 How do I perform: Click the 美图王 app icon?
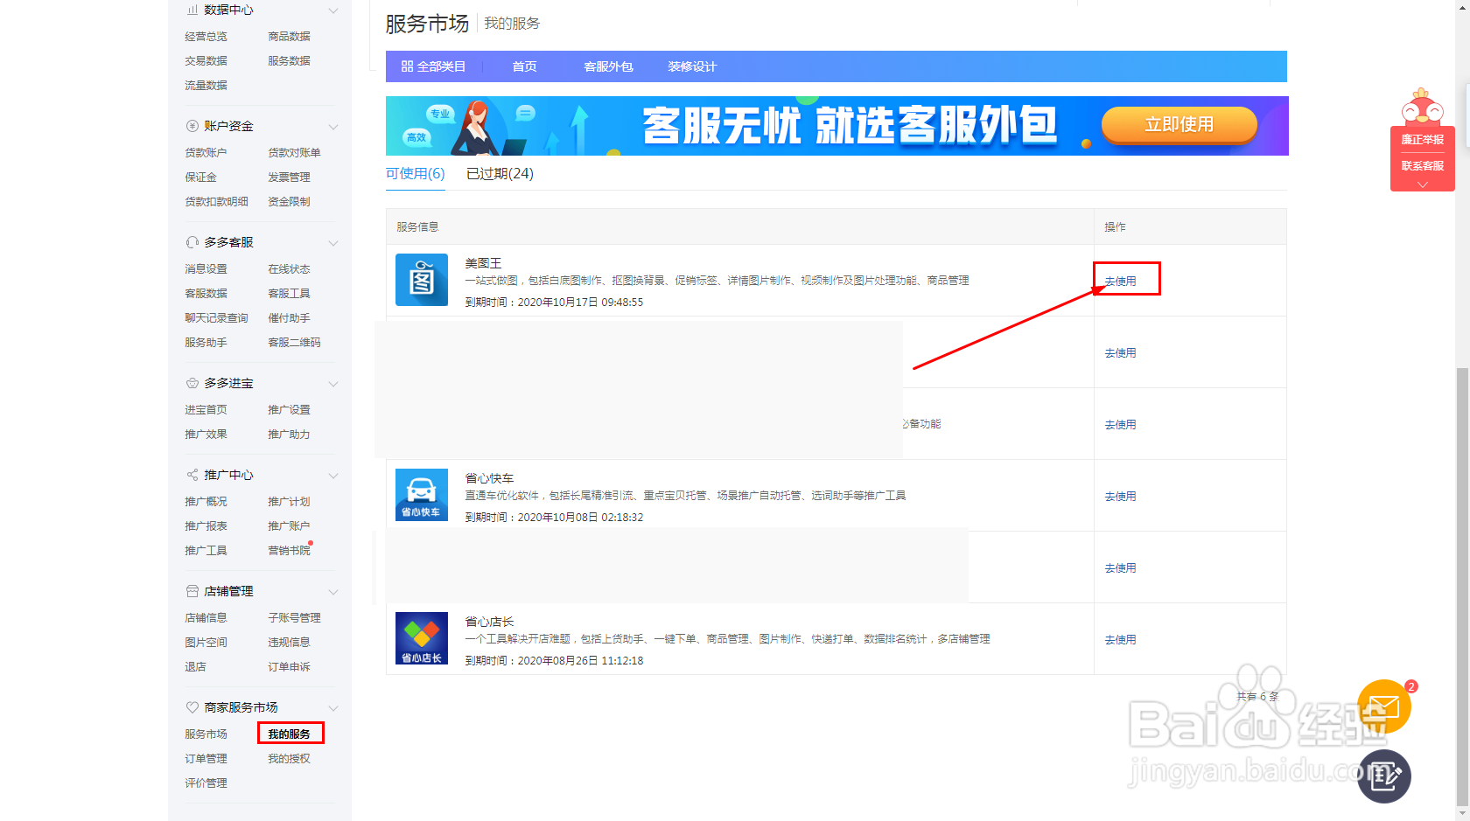coord(422,280)
